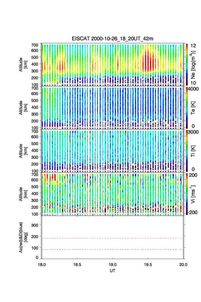Select the red dashed azimuth line
201x302 pixels.
point(114,238)
